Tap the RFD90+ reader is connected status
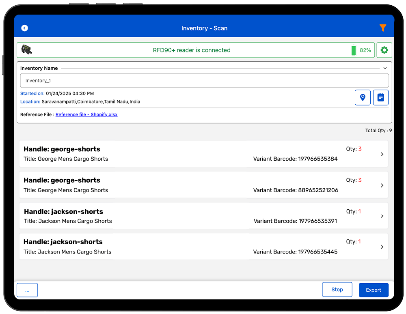 pos(192,50)
